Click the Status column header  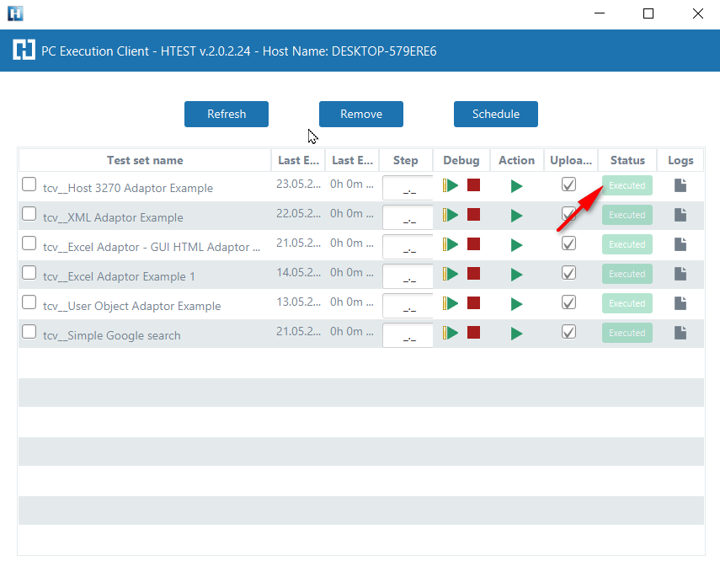(627, 160)
